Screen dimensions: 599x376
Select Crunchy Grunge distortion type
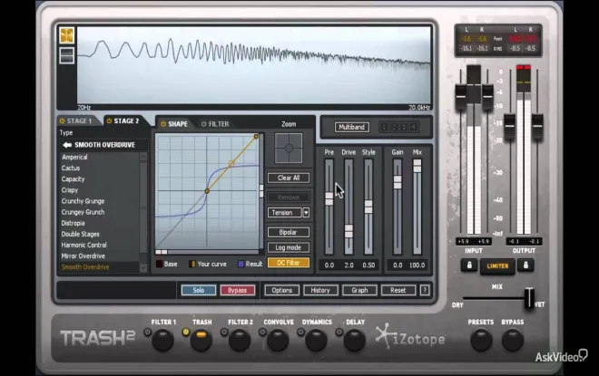83,201
